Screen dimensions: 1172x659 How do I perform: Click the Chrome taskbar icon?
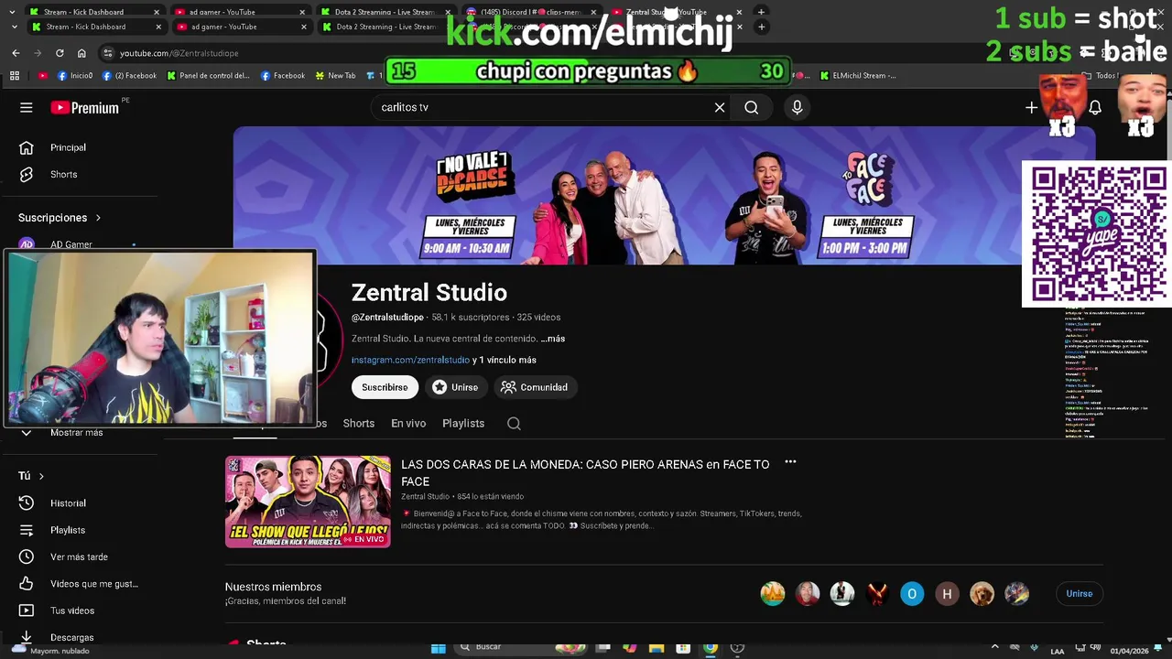711,648
